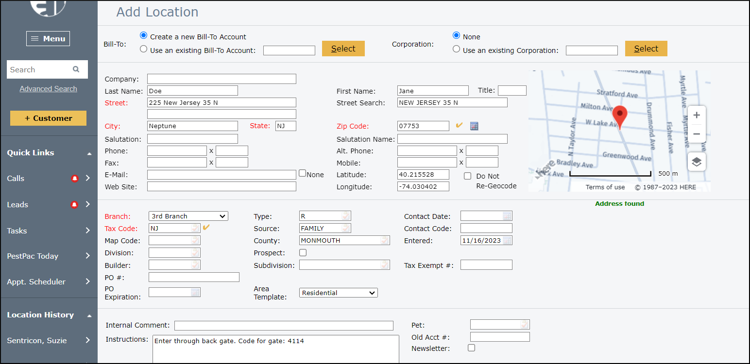Click the checkmark icon next to Tax Code
750x364 pixels.
tap(205, 228)
